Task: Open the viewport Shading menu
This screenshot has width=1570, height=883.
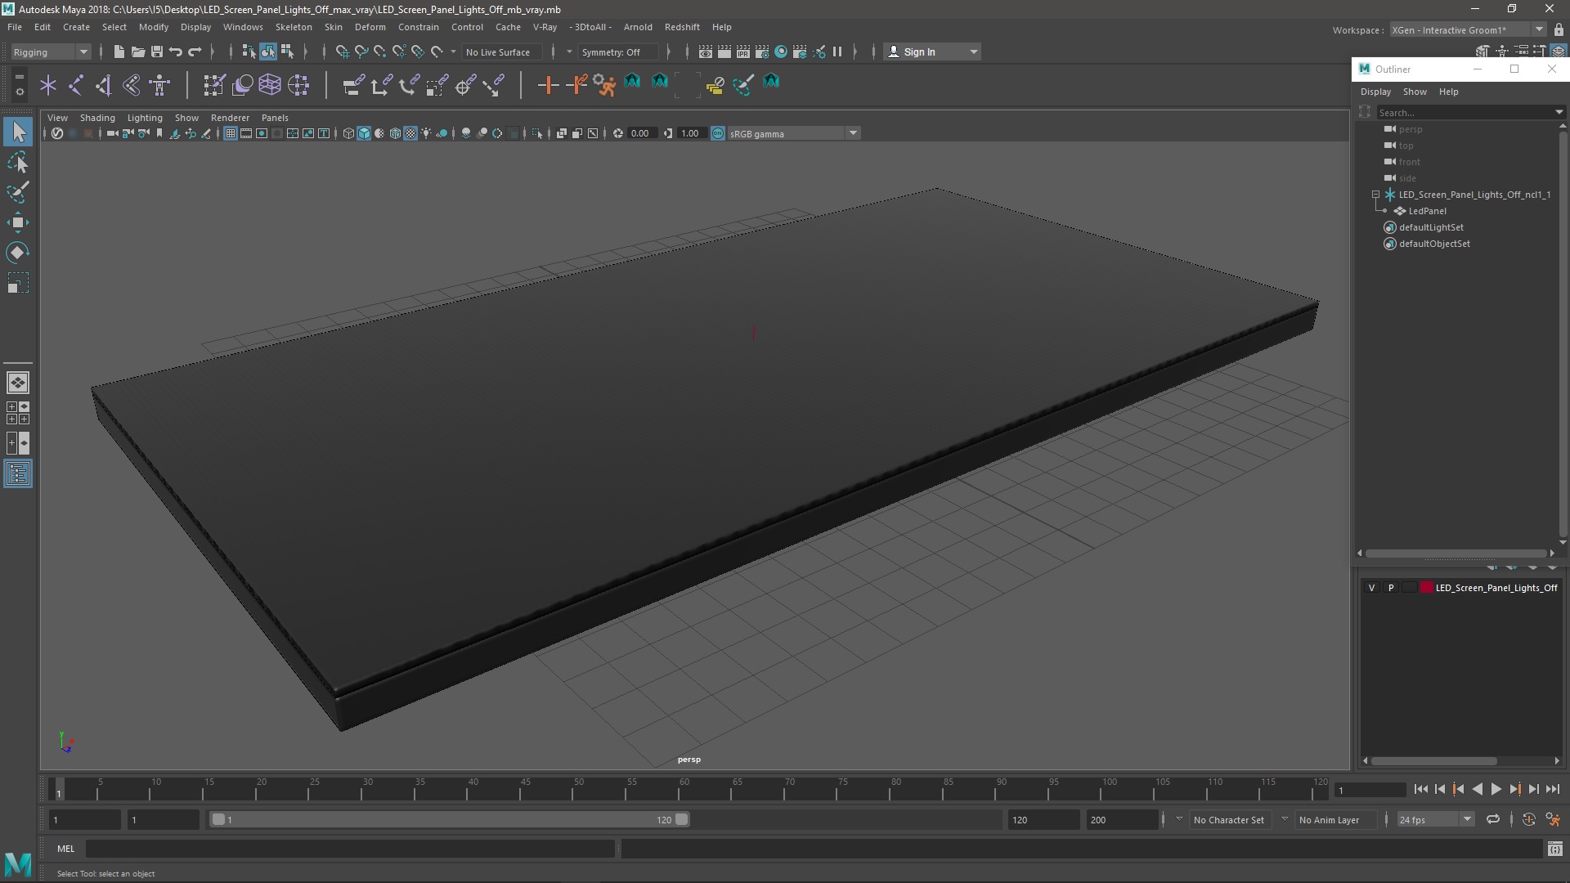Action: pos(97,118)
